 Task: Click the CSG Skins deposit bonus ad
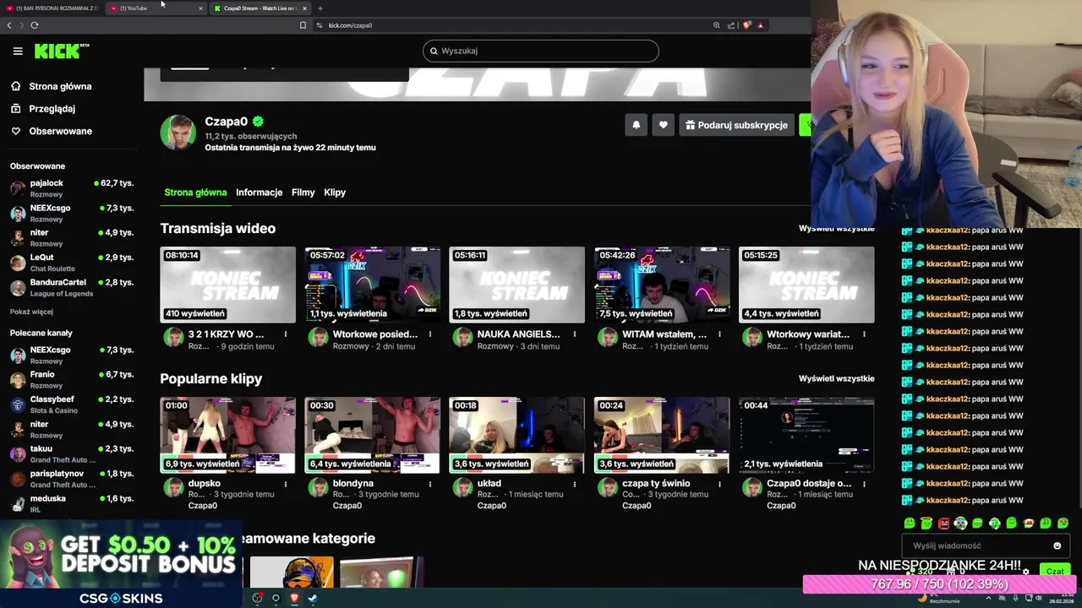pos(121,564)
